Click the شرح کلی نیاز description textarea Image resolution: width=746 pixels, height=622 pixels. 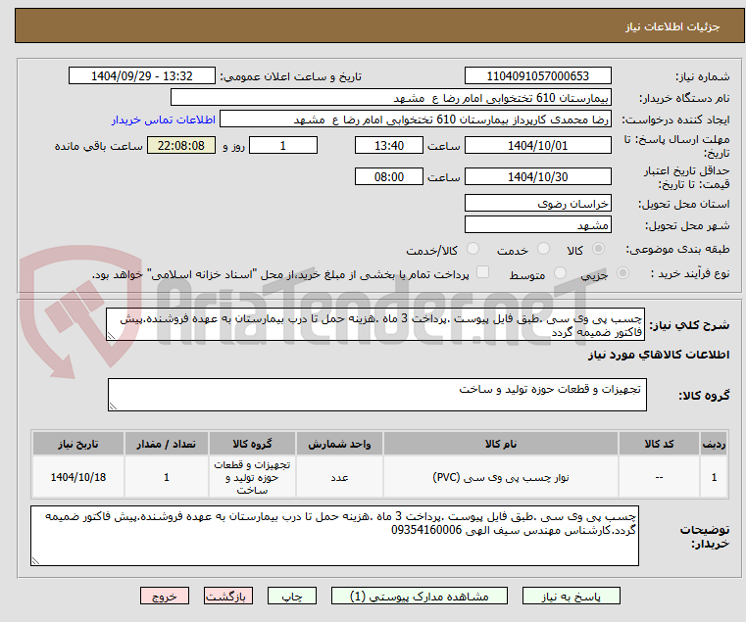pos(375,324)
